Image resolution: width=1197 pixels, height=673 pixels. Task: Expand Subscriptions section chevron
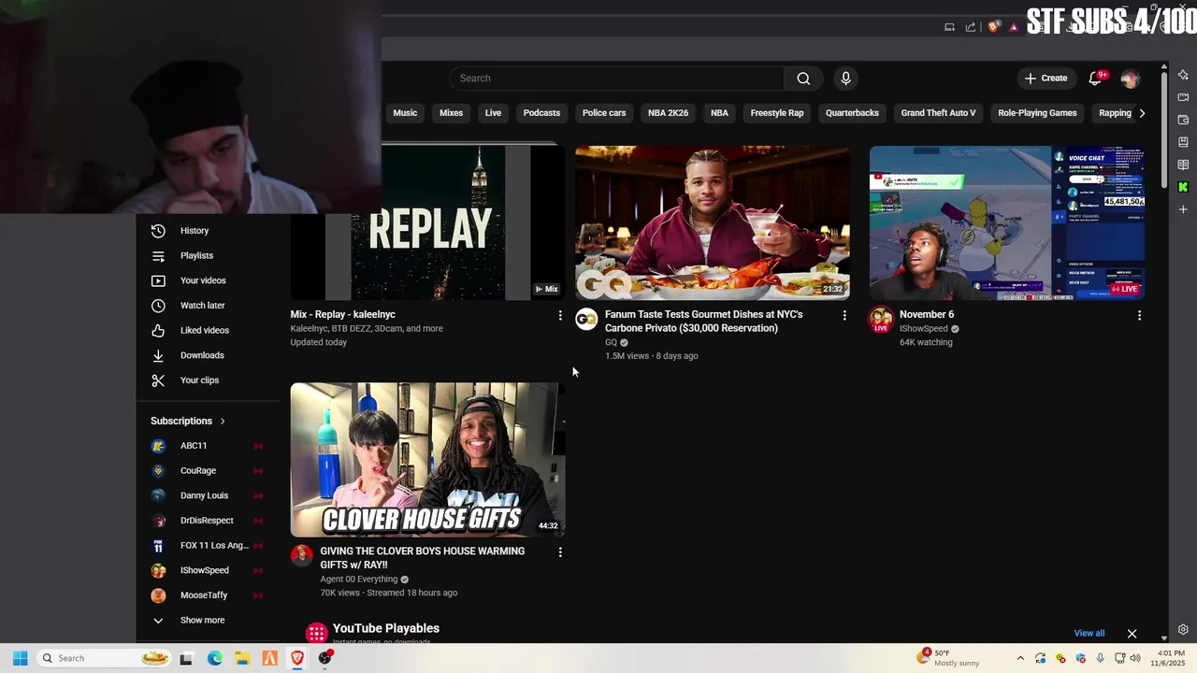coord(223,422)
